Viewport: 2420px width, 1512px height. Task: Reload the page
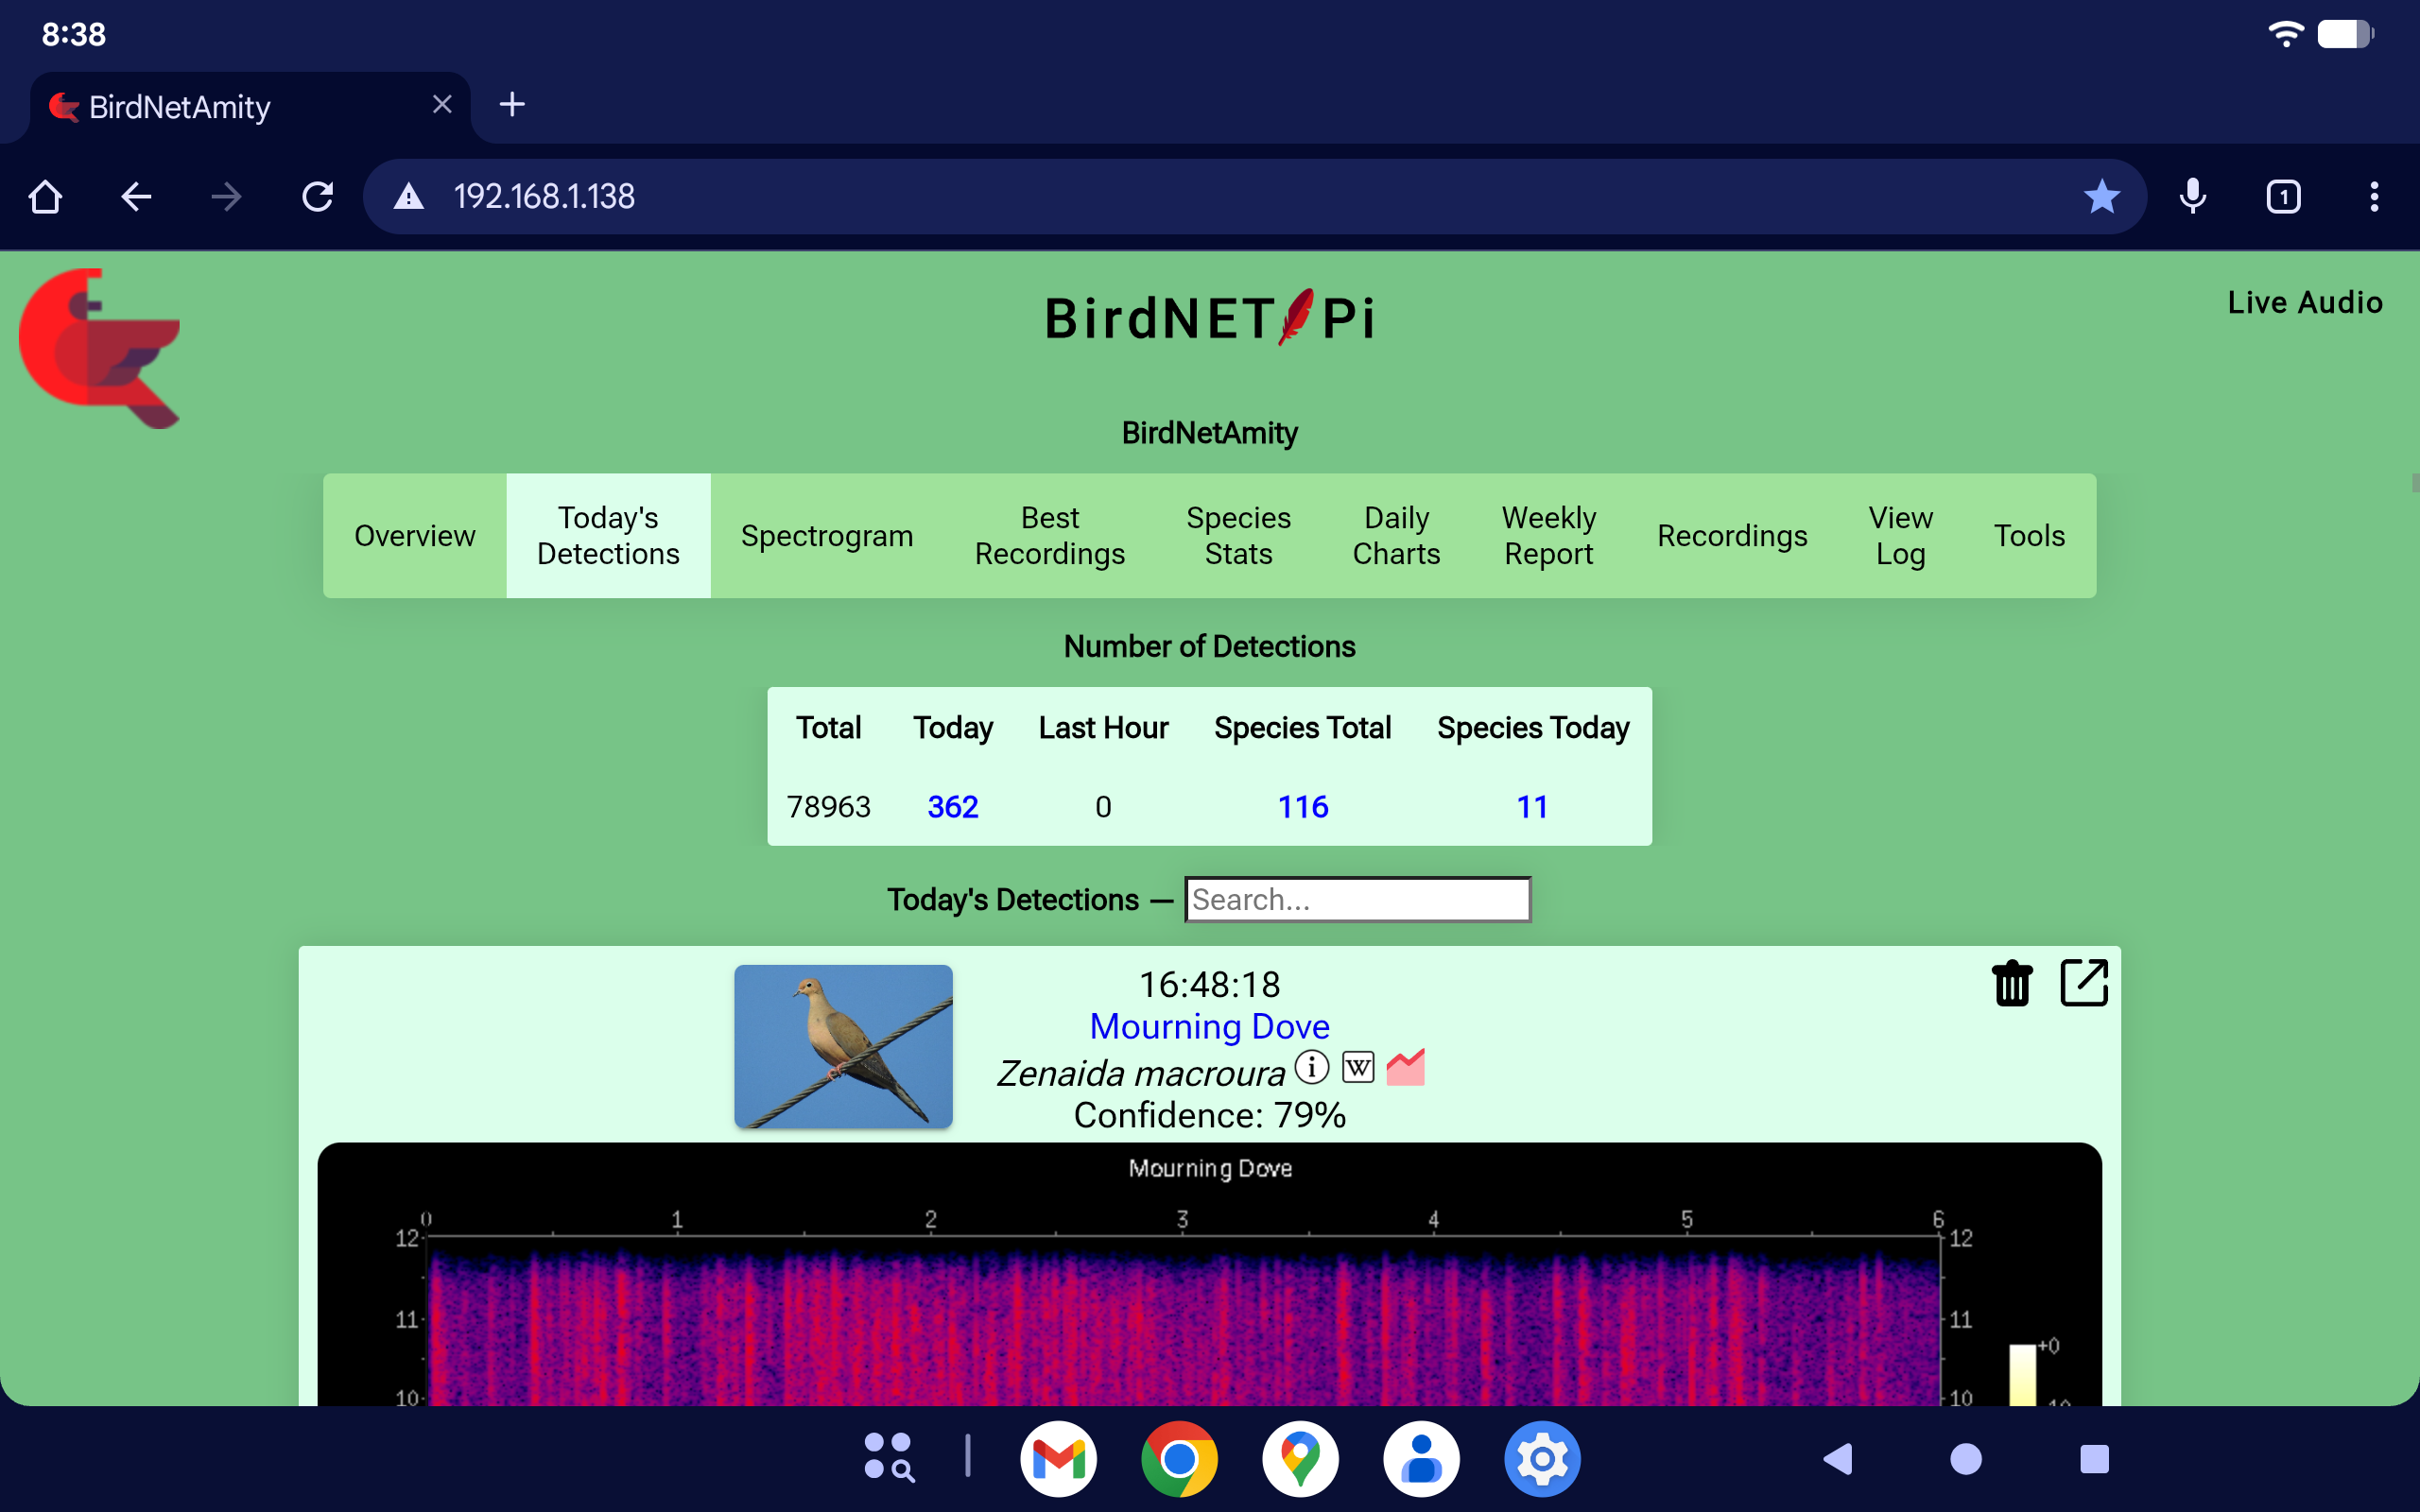pyautogui.click(x=317, y=196)
